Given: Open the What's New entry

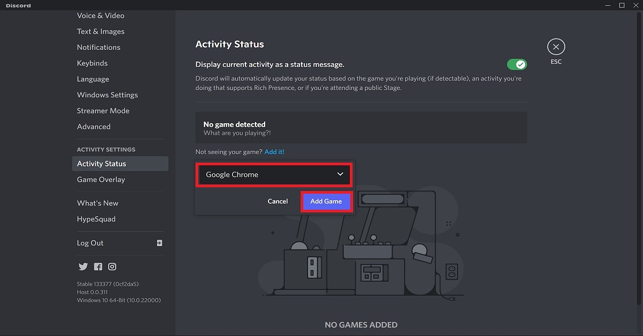Looking at the screenshot, I should [x=98, y=203].
